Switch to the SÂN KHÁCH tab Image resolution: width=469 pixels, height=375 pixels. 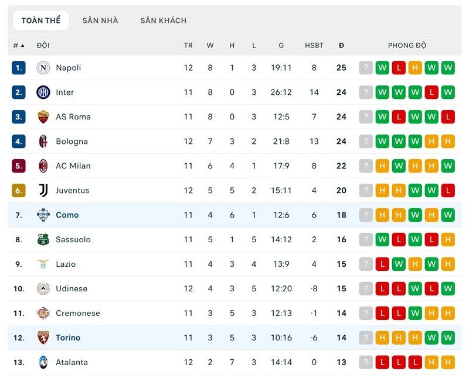click(x=163, y=20)
